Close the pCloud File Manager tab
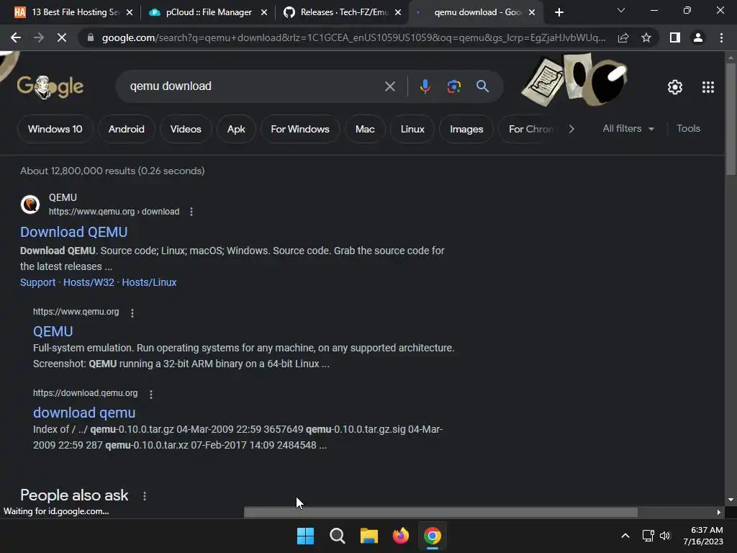This screenshot has width=737, height=553. (264, 12)
